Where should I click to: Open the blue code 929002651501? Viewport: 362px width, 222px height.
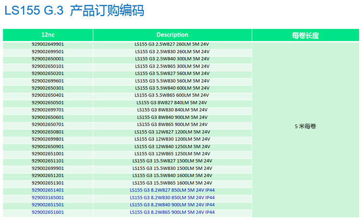[x=48, y=205]
